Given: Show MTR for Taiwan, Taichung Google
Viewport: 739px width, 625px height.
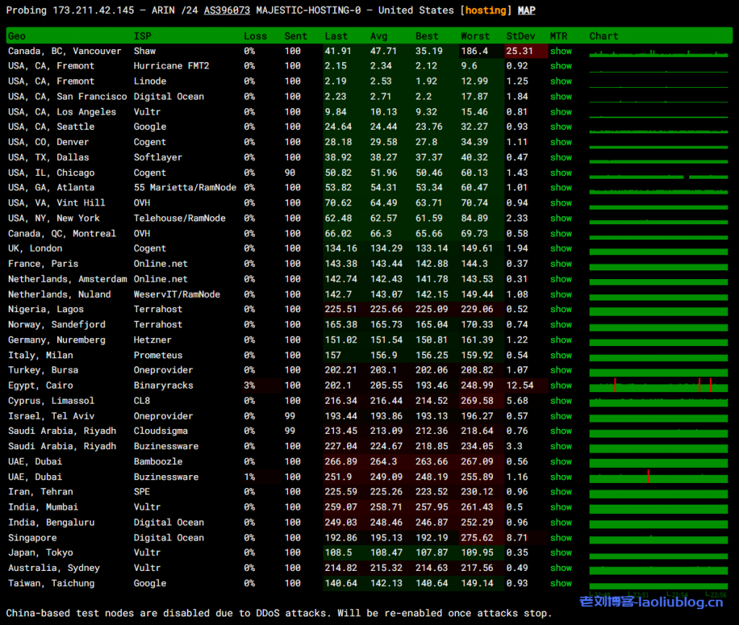Looking at the screenshot, I should 561,582.
